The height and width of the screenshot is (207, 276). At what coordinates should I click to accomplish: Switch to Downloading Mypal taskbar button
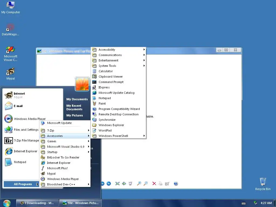click(x=37, y=203)
